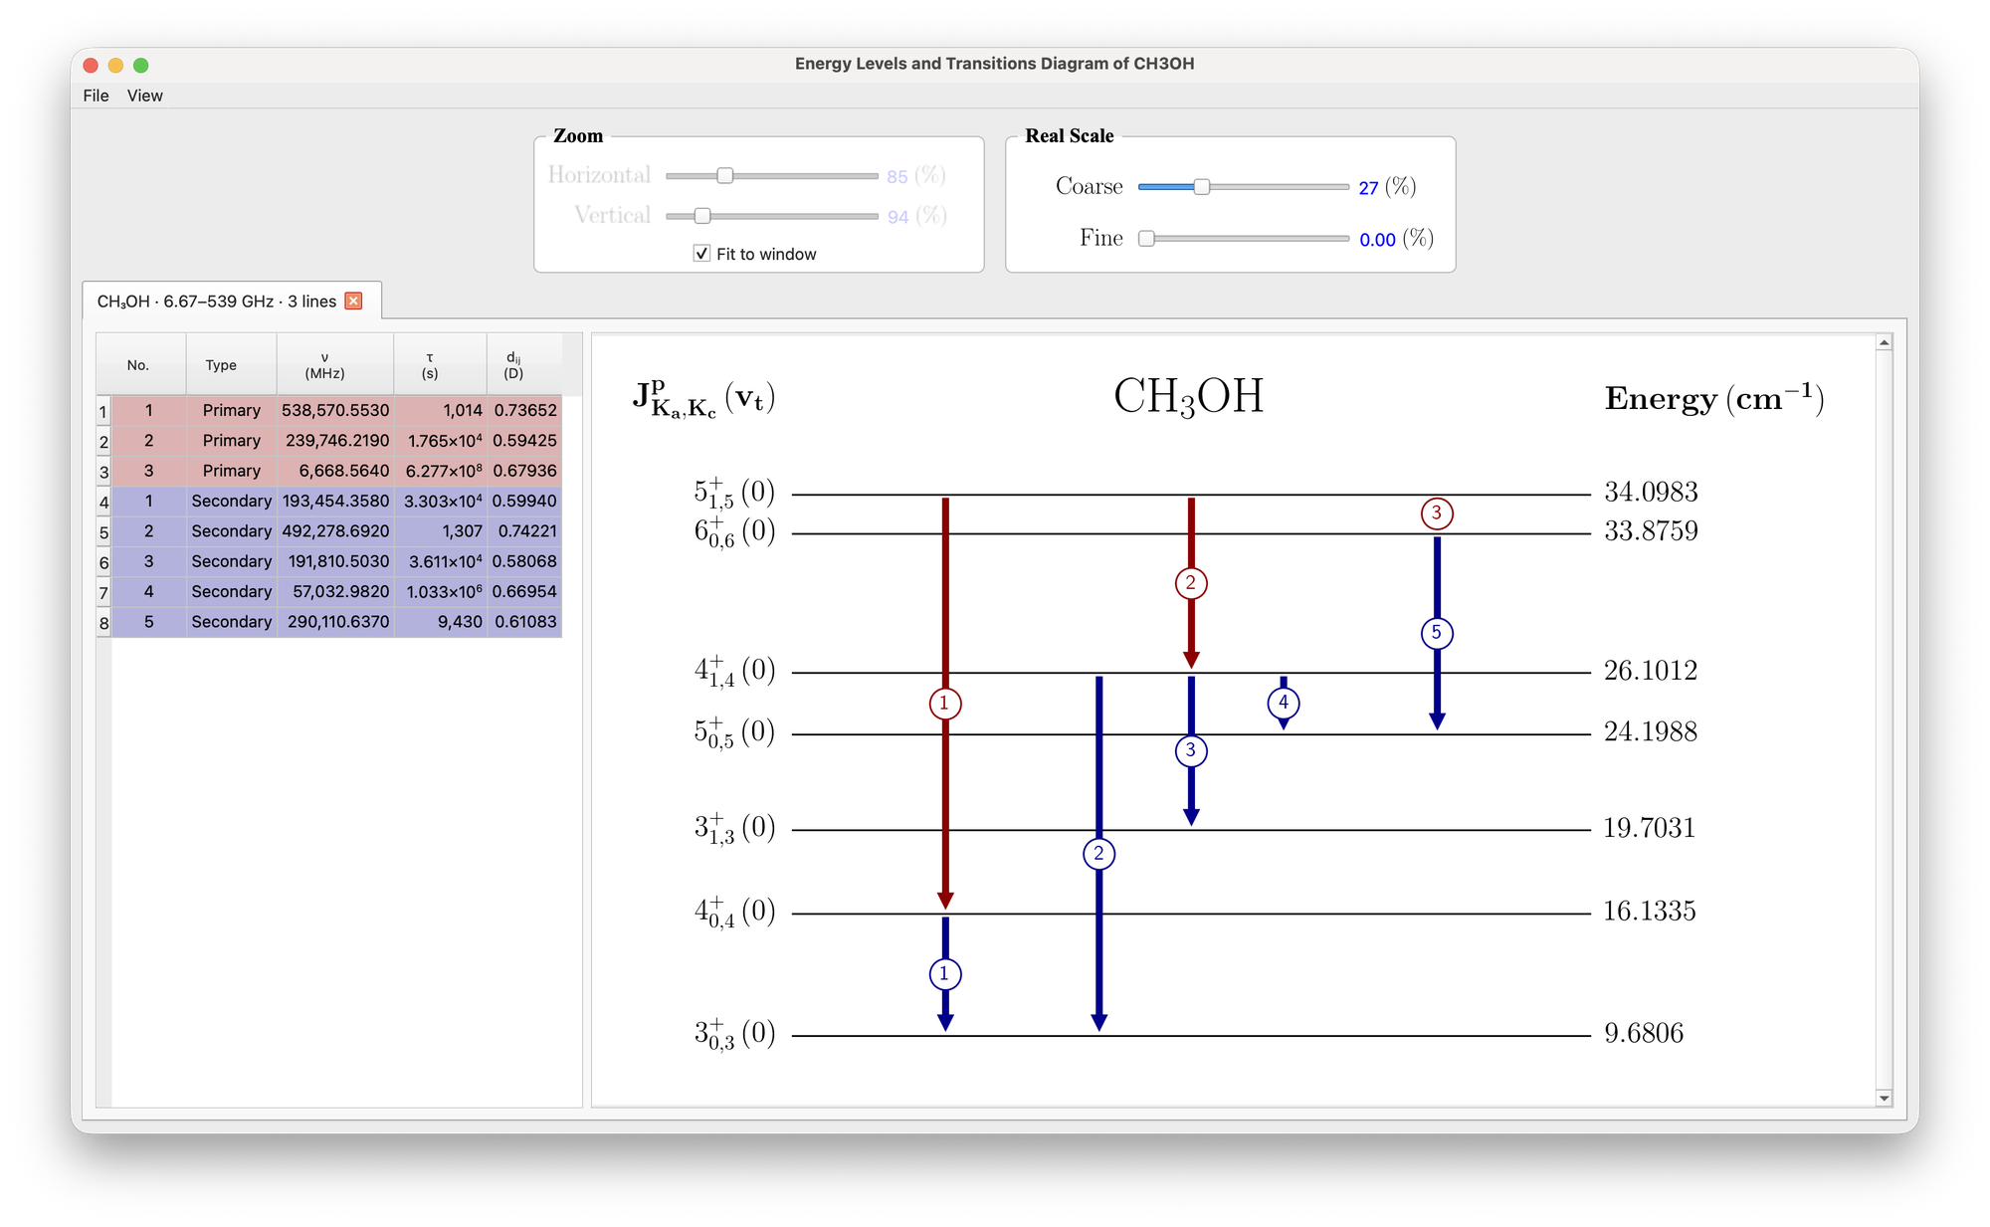Viewport: 1990px width, 1227px height.
Task: Sort by the dij (D) column header
Action: (524, 365)
